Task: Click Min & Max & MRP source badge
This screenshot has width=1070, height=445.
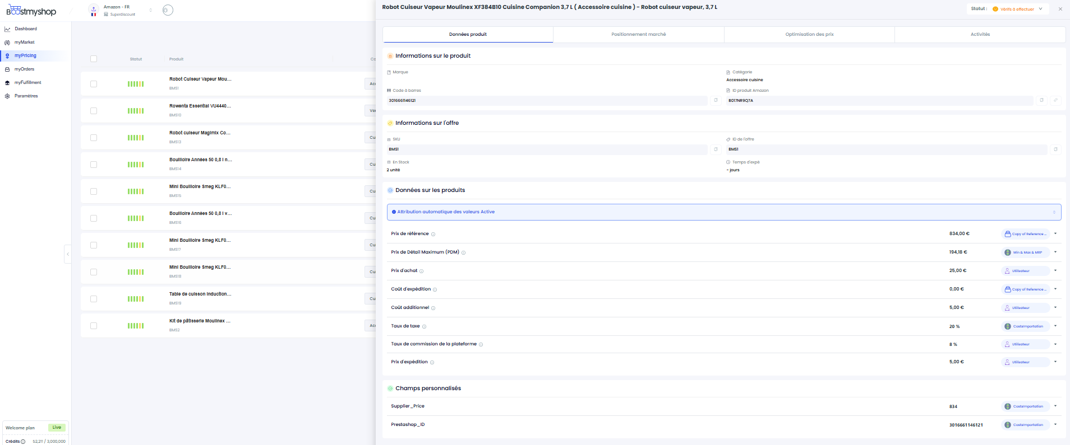Action: 1026,252
